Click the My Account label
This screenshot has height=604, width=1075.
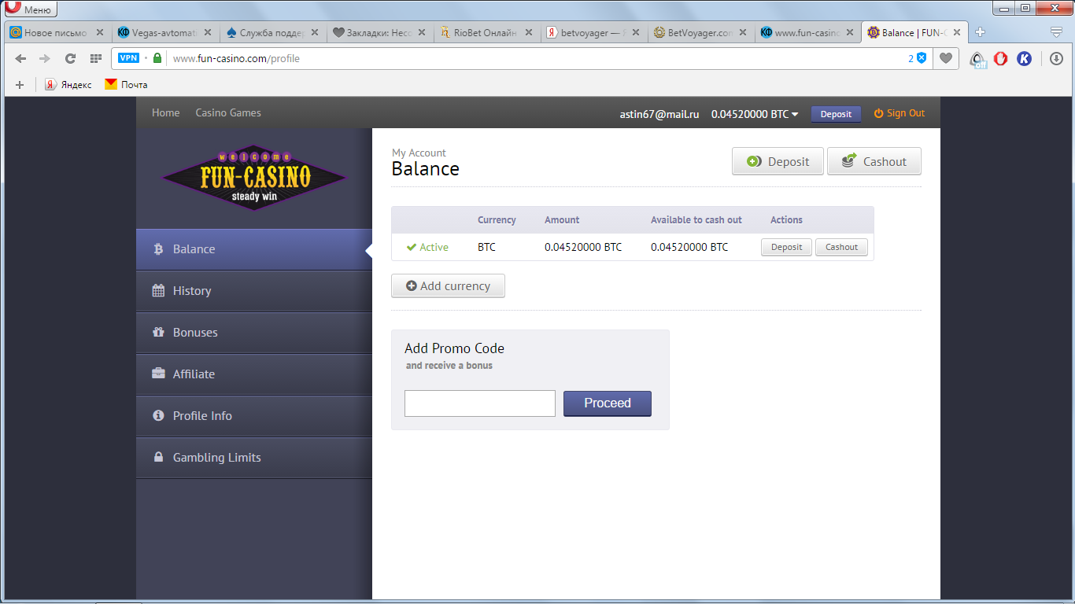[419, 153]
